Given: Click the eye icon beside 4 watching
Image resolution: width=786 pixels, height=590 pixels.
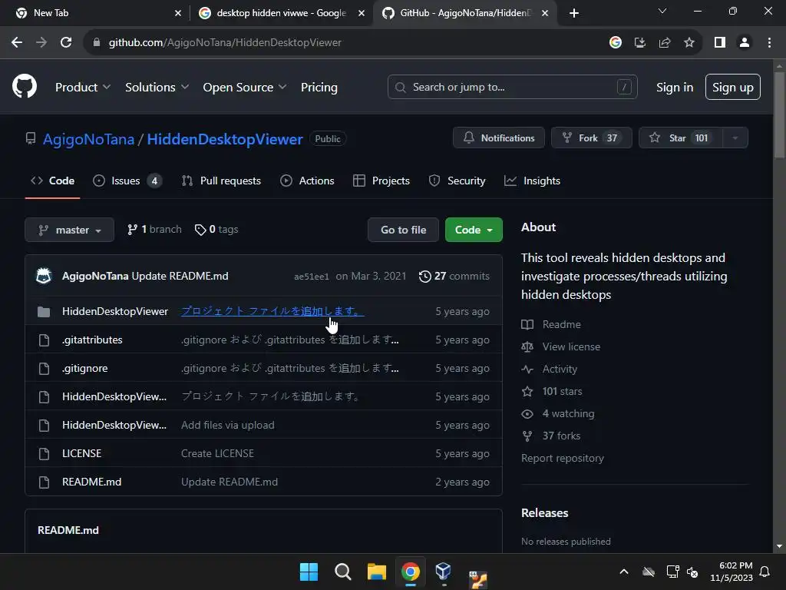Looking at the screenshot, I should (527, 414).
